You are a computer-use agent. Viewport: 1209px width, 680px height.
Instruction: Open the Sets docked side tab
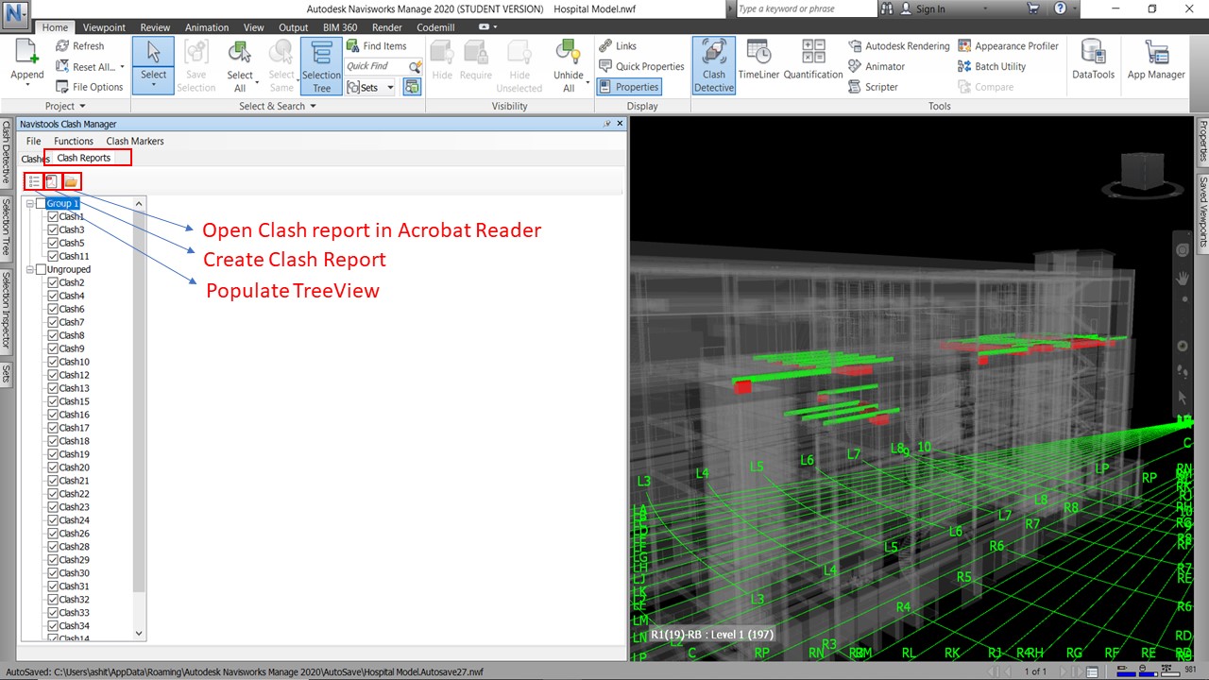[x=6, y=373]
